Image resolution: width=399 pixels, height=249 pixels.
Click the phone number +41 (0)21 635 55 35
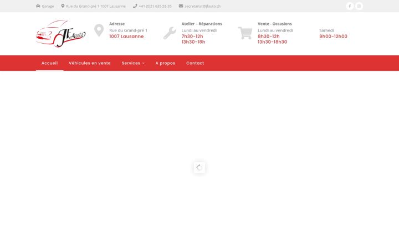155,6
